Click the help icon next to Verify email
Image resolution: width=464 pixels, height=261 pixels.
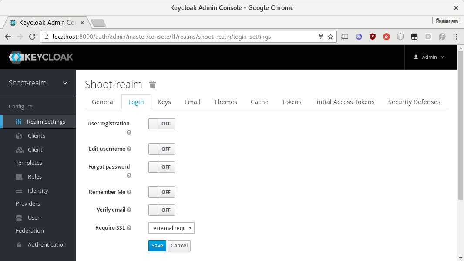point(129,210)
